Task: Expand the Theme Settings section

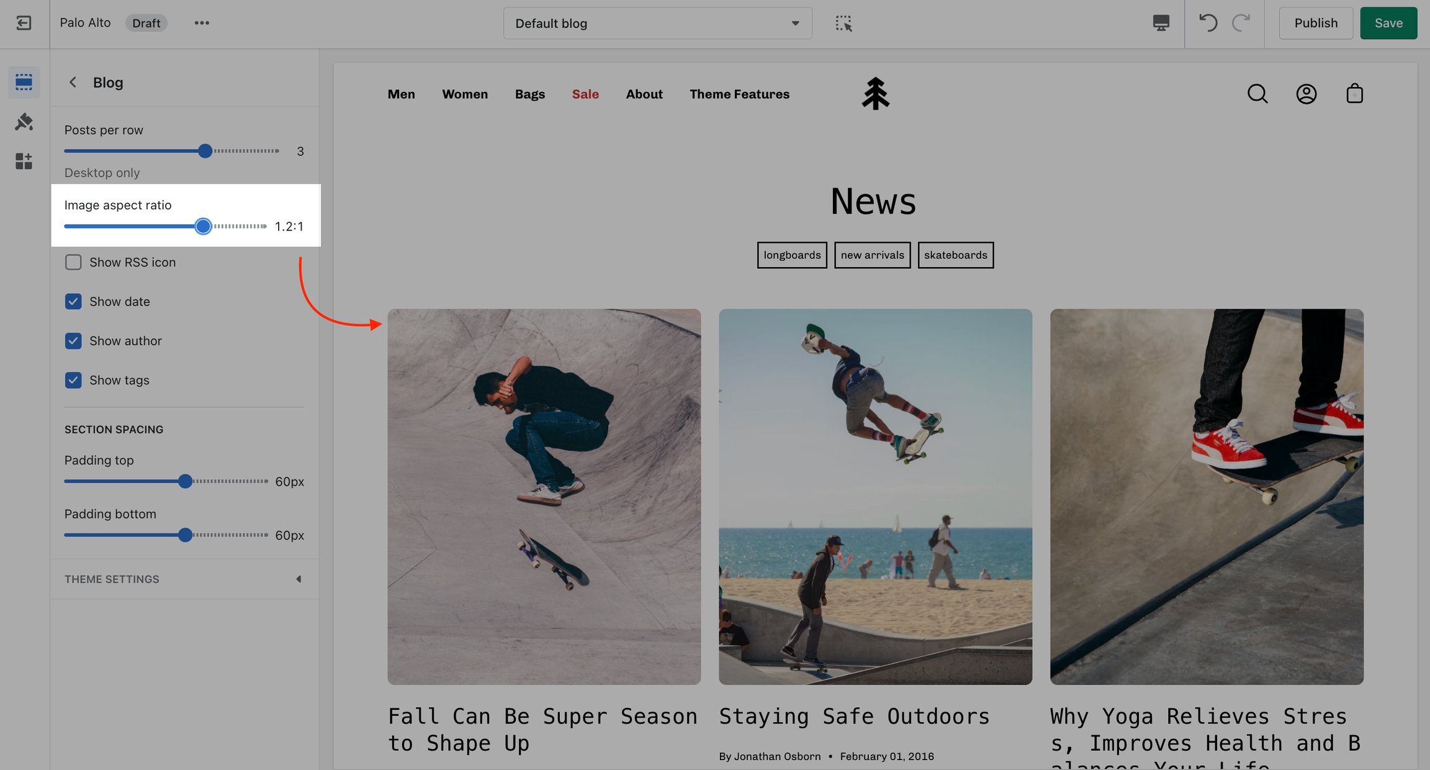Action: click(184, 579)
